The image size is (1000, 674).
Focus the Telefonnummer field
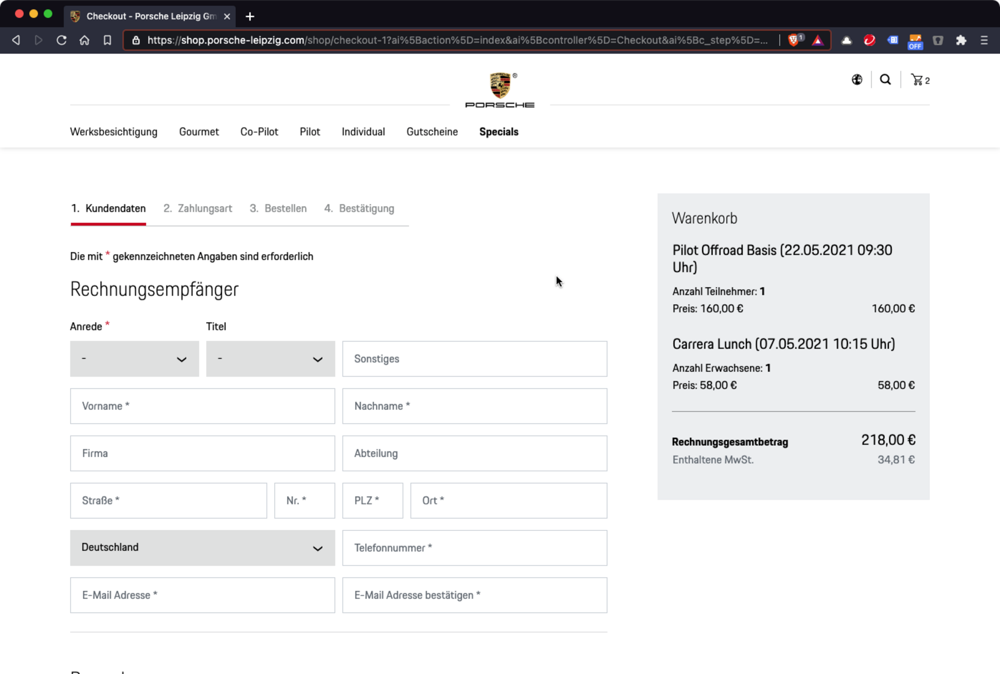point(475,548)
